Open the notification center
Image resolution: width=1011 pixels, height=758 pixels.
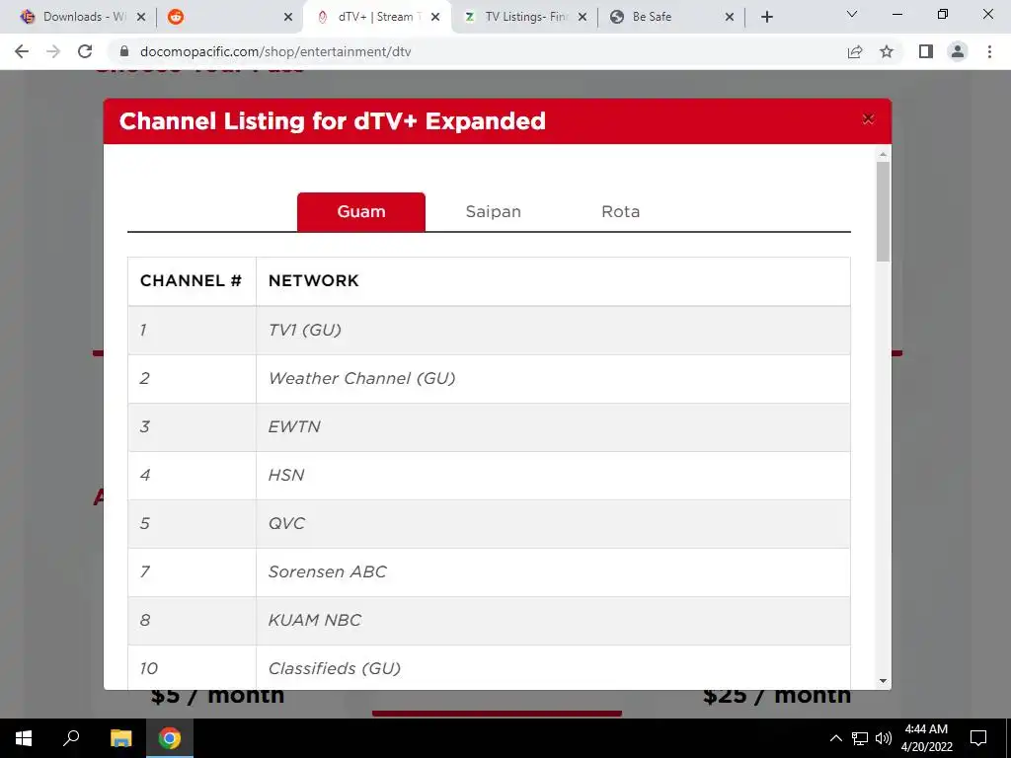978,738
